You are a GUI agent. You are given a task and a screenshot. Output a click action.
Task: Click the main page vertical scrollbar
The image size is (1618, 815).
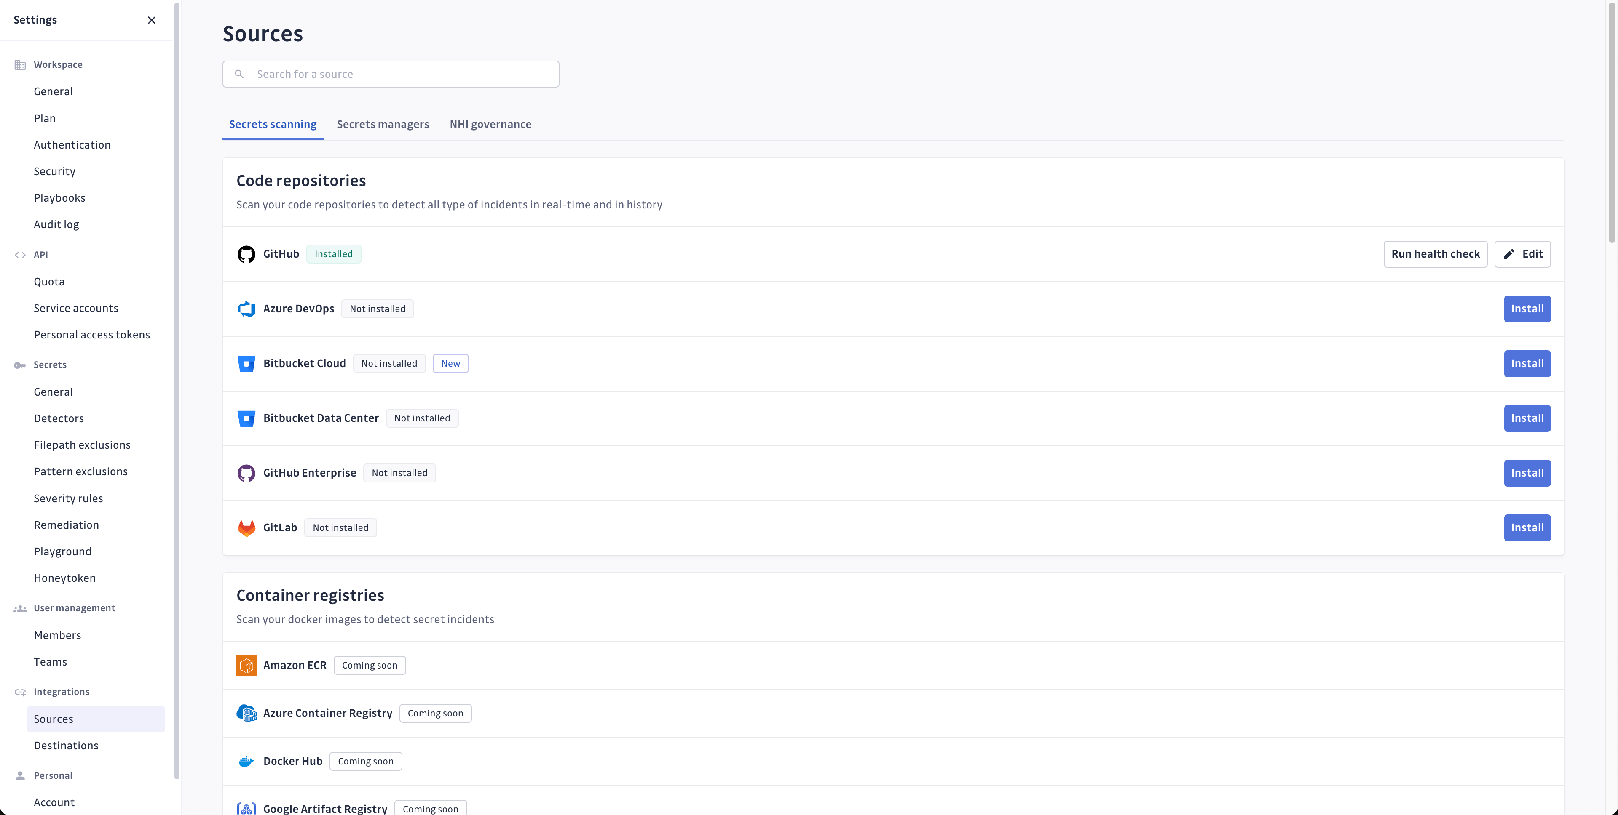point(1612,123)
